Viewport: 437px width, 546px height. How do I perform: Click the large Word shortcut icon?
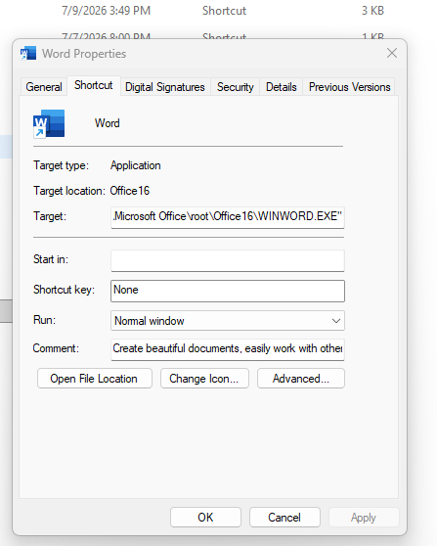coord(49,123)
